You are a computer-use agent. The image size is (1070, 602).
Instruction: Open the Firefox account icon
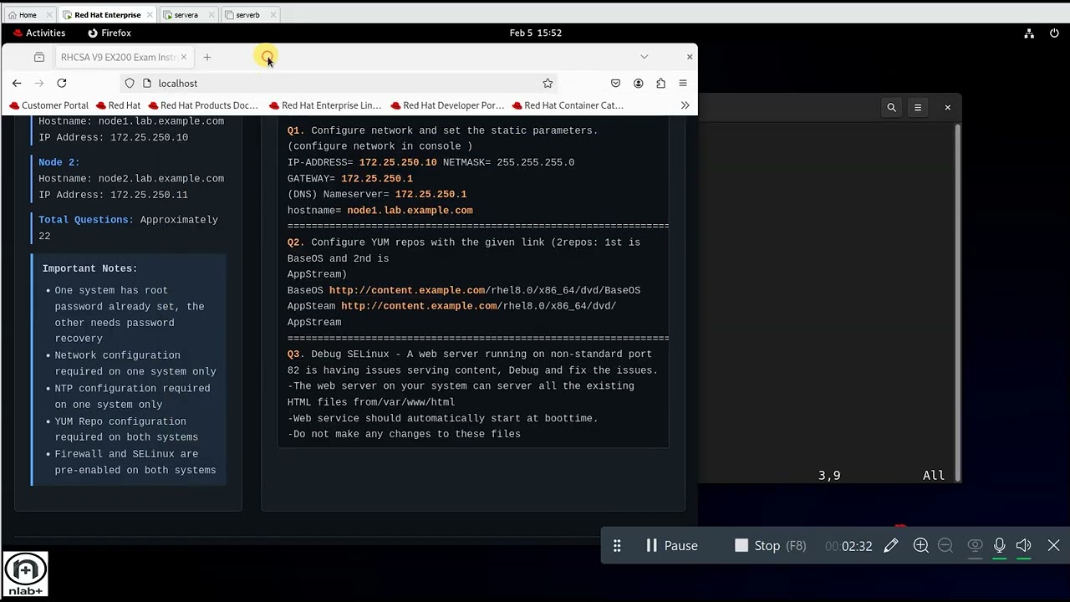tap(638, 83)
